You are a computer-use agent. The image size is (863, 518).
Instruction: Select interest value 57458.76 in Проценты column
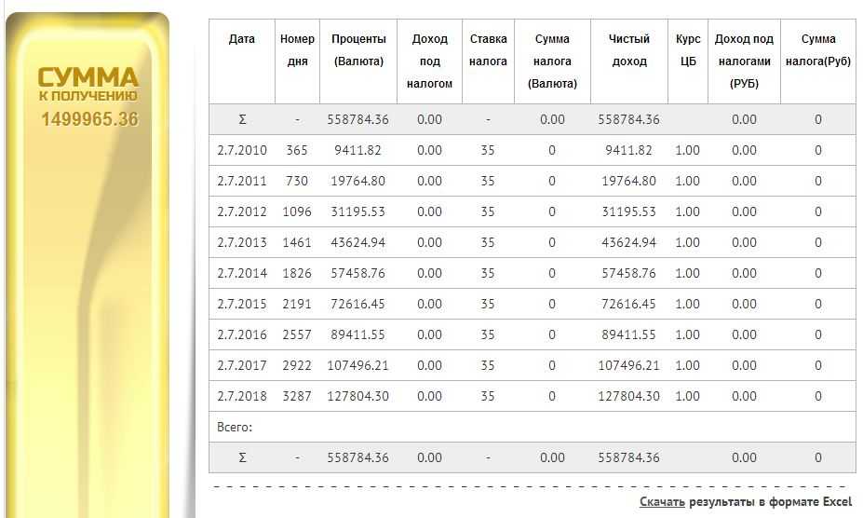point(357,273)
